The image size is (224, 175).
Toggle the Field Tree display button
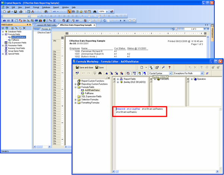tap(134, 74)
